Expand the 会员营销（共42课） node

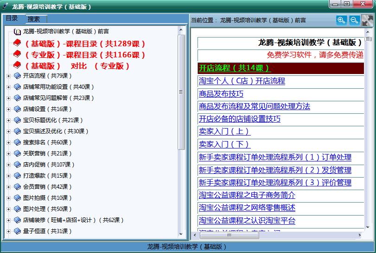click(9, 187)
